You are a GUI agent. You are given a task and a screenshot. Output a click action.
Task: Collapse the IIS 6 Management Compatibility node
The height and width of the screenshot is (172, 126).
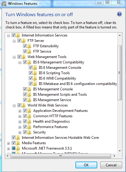point(20,63)
